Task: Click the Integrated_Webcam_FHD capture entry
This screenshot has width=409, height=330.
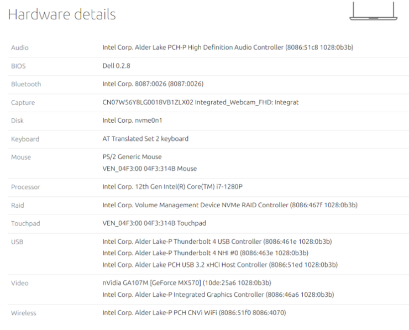Action: [x=201, y=102]
